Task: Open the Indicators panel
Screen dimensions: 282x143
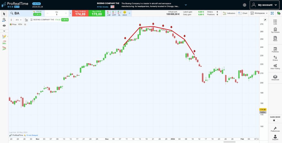Action: point(229,13)
